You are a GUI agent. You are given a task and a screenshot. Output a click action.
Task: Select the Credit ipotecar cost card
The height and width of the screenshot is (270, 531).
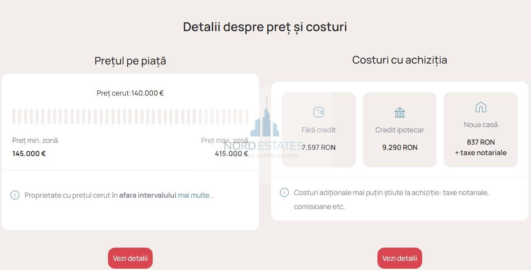(400, 129)
